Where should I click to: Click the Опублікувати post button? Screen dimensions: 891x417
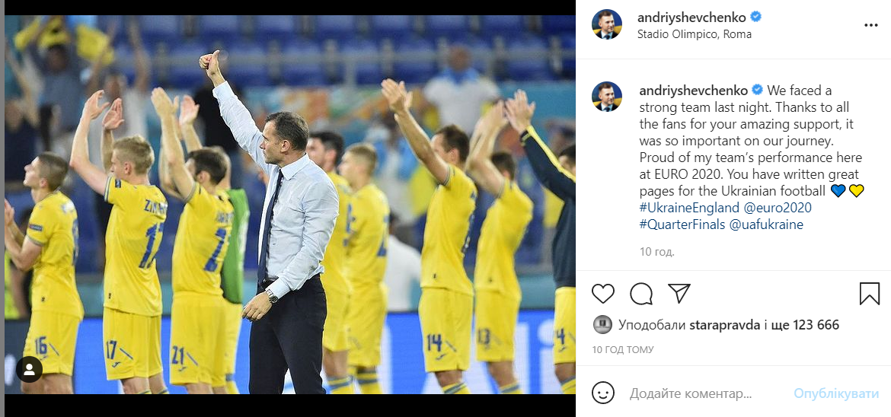click(x=836, y=393)
